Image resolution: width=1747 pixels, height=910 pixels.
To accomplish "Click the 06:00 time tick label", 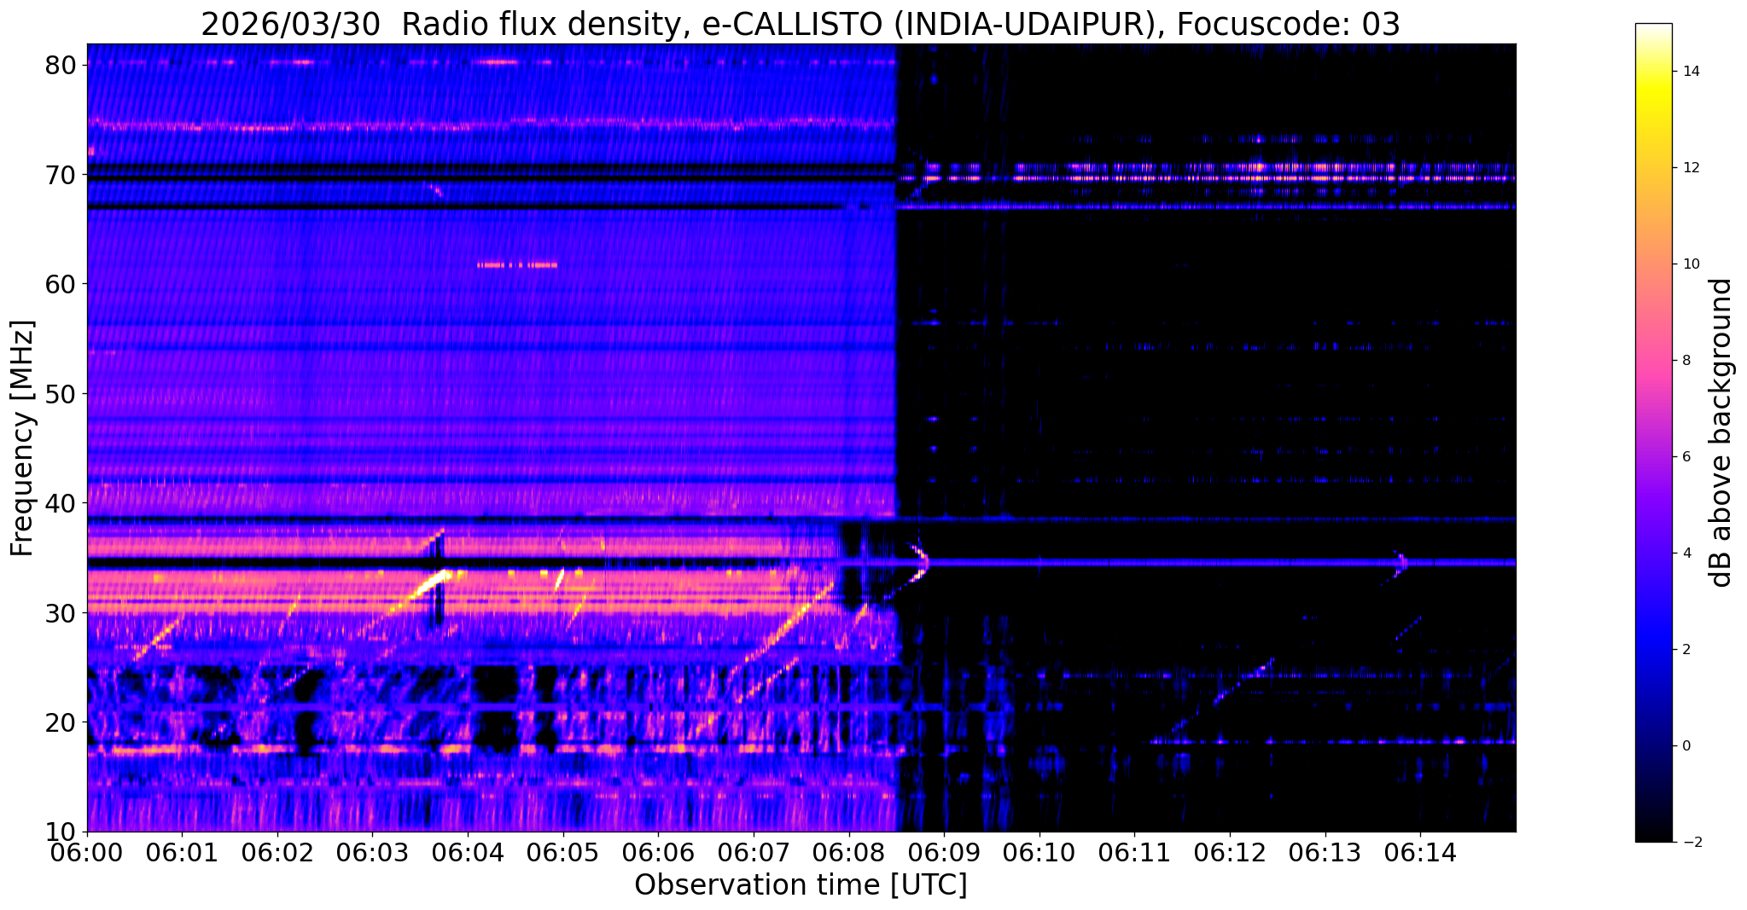I will coord(87,851).
